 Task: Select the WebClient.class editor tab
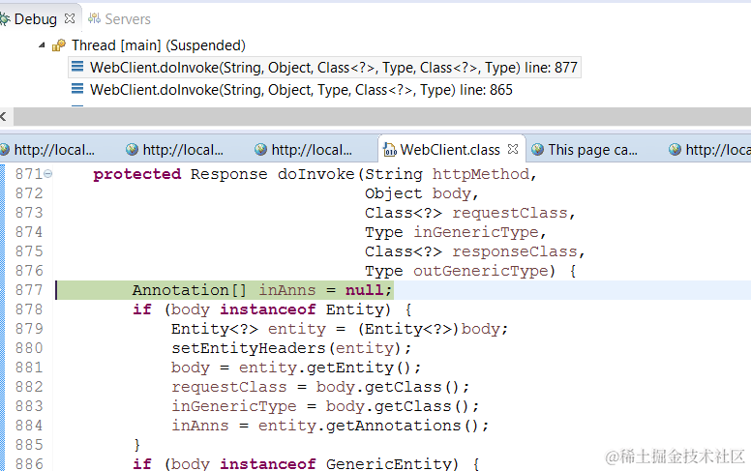click(x=450, y=150)
